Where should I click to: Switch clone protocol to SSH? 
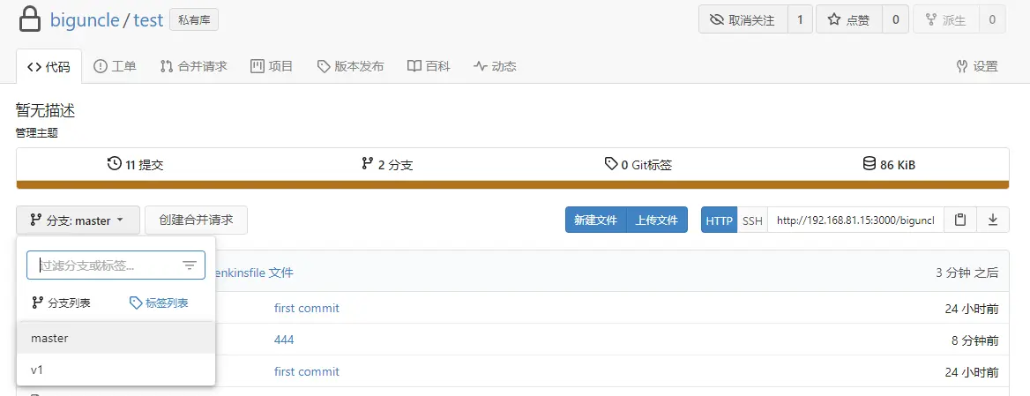(x=752, y=220)
